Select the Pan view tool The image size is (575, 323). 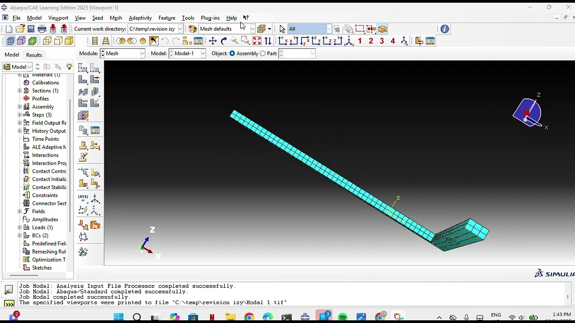click(212, 41)
